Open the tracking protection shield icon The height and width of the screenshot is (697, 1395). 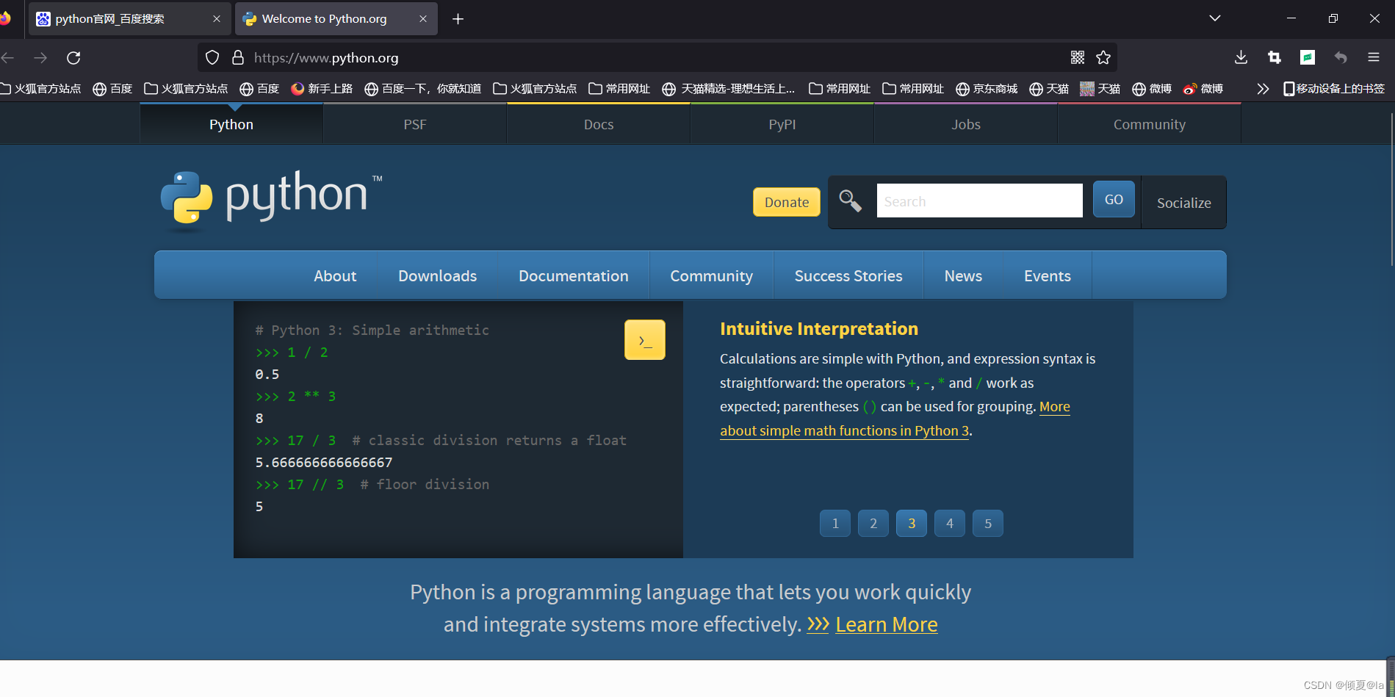click(x=212, y=57)
